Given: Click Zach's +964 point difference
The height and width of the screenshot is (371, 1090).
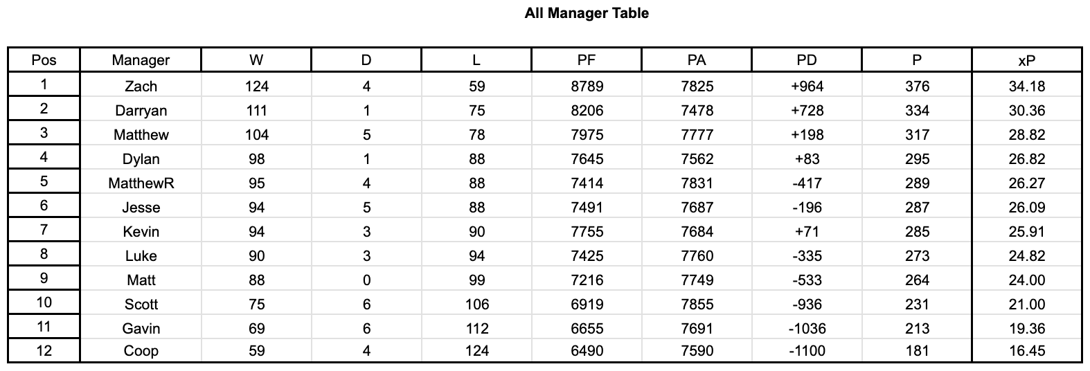Looking at the screenshot, I should click(x=807, y=87).
